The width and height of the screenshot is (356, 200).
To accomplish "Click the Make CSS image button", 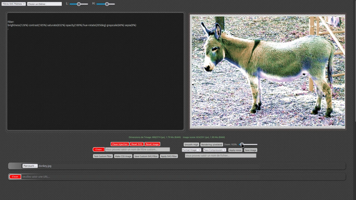I will [123, 156].
